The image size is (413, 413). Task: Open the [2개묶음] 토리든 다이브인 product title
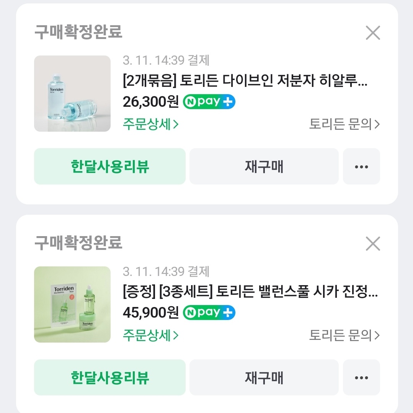coord(245,82)
